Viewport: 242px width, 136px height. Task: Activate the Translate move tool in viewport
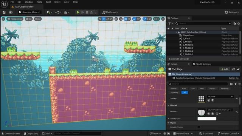(x=104, y=19)
